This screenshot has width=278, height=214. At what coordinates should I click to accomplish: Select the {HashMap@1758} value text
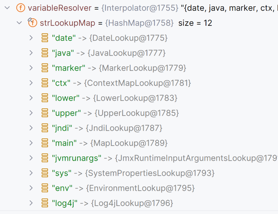tap(139, 23)
